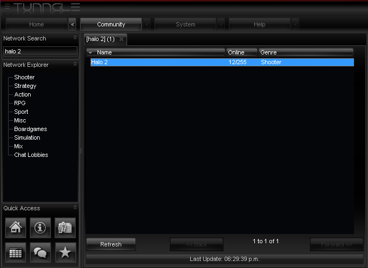
Task: Click the Shooter genre cell in Halo 2 row
Action: (271, 62)
